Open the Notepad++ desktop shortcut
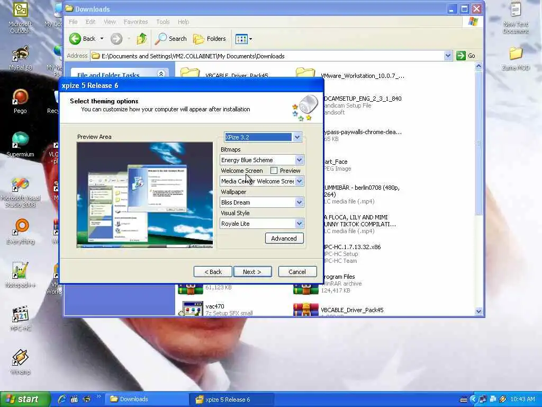The image size is (542, 407). coord(20,275)
